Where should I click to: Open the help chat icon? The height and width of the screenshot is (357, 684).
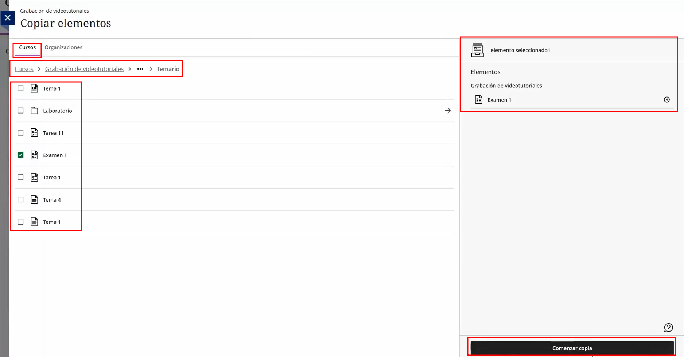[668, 328]
